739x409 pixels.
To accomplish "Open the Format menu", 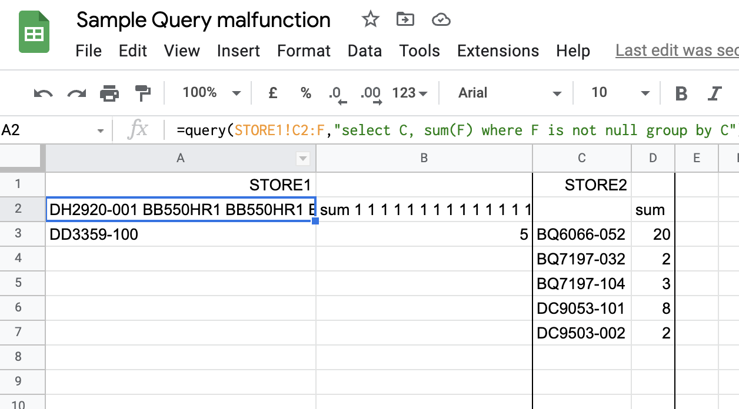I will tap(304, 51).
